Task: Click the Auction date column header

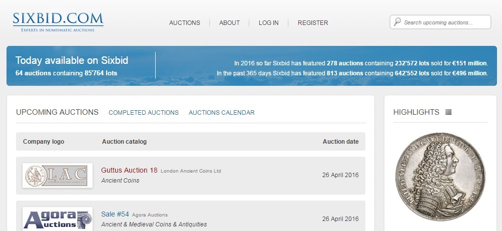Action: (341, 142)
